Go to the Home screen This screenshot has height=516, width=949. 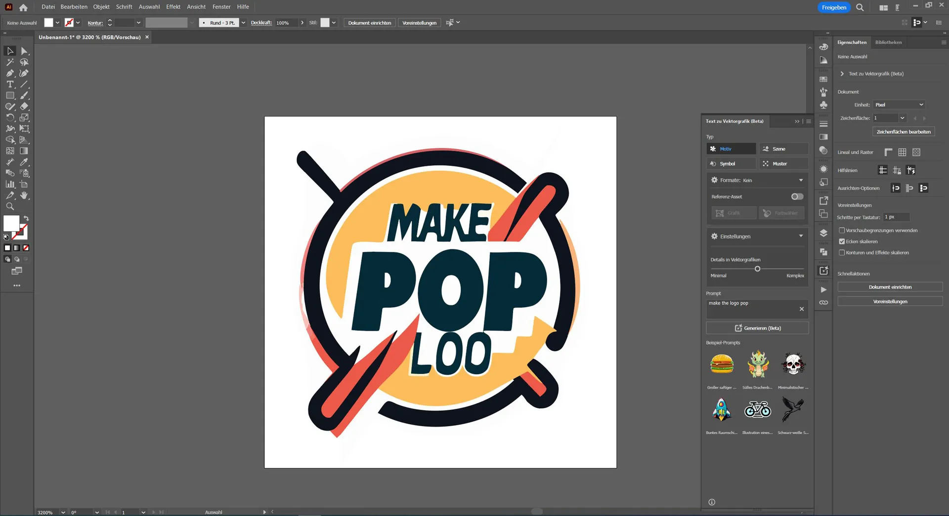23,7
